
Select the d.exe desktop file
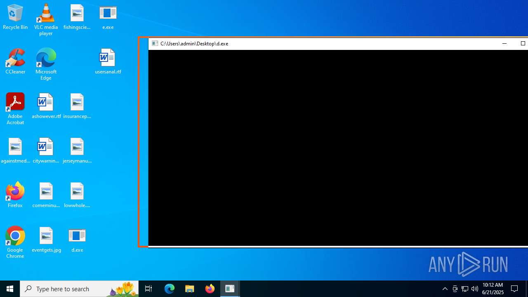[77, 240]
